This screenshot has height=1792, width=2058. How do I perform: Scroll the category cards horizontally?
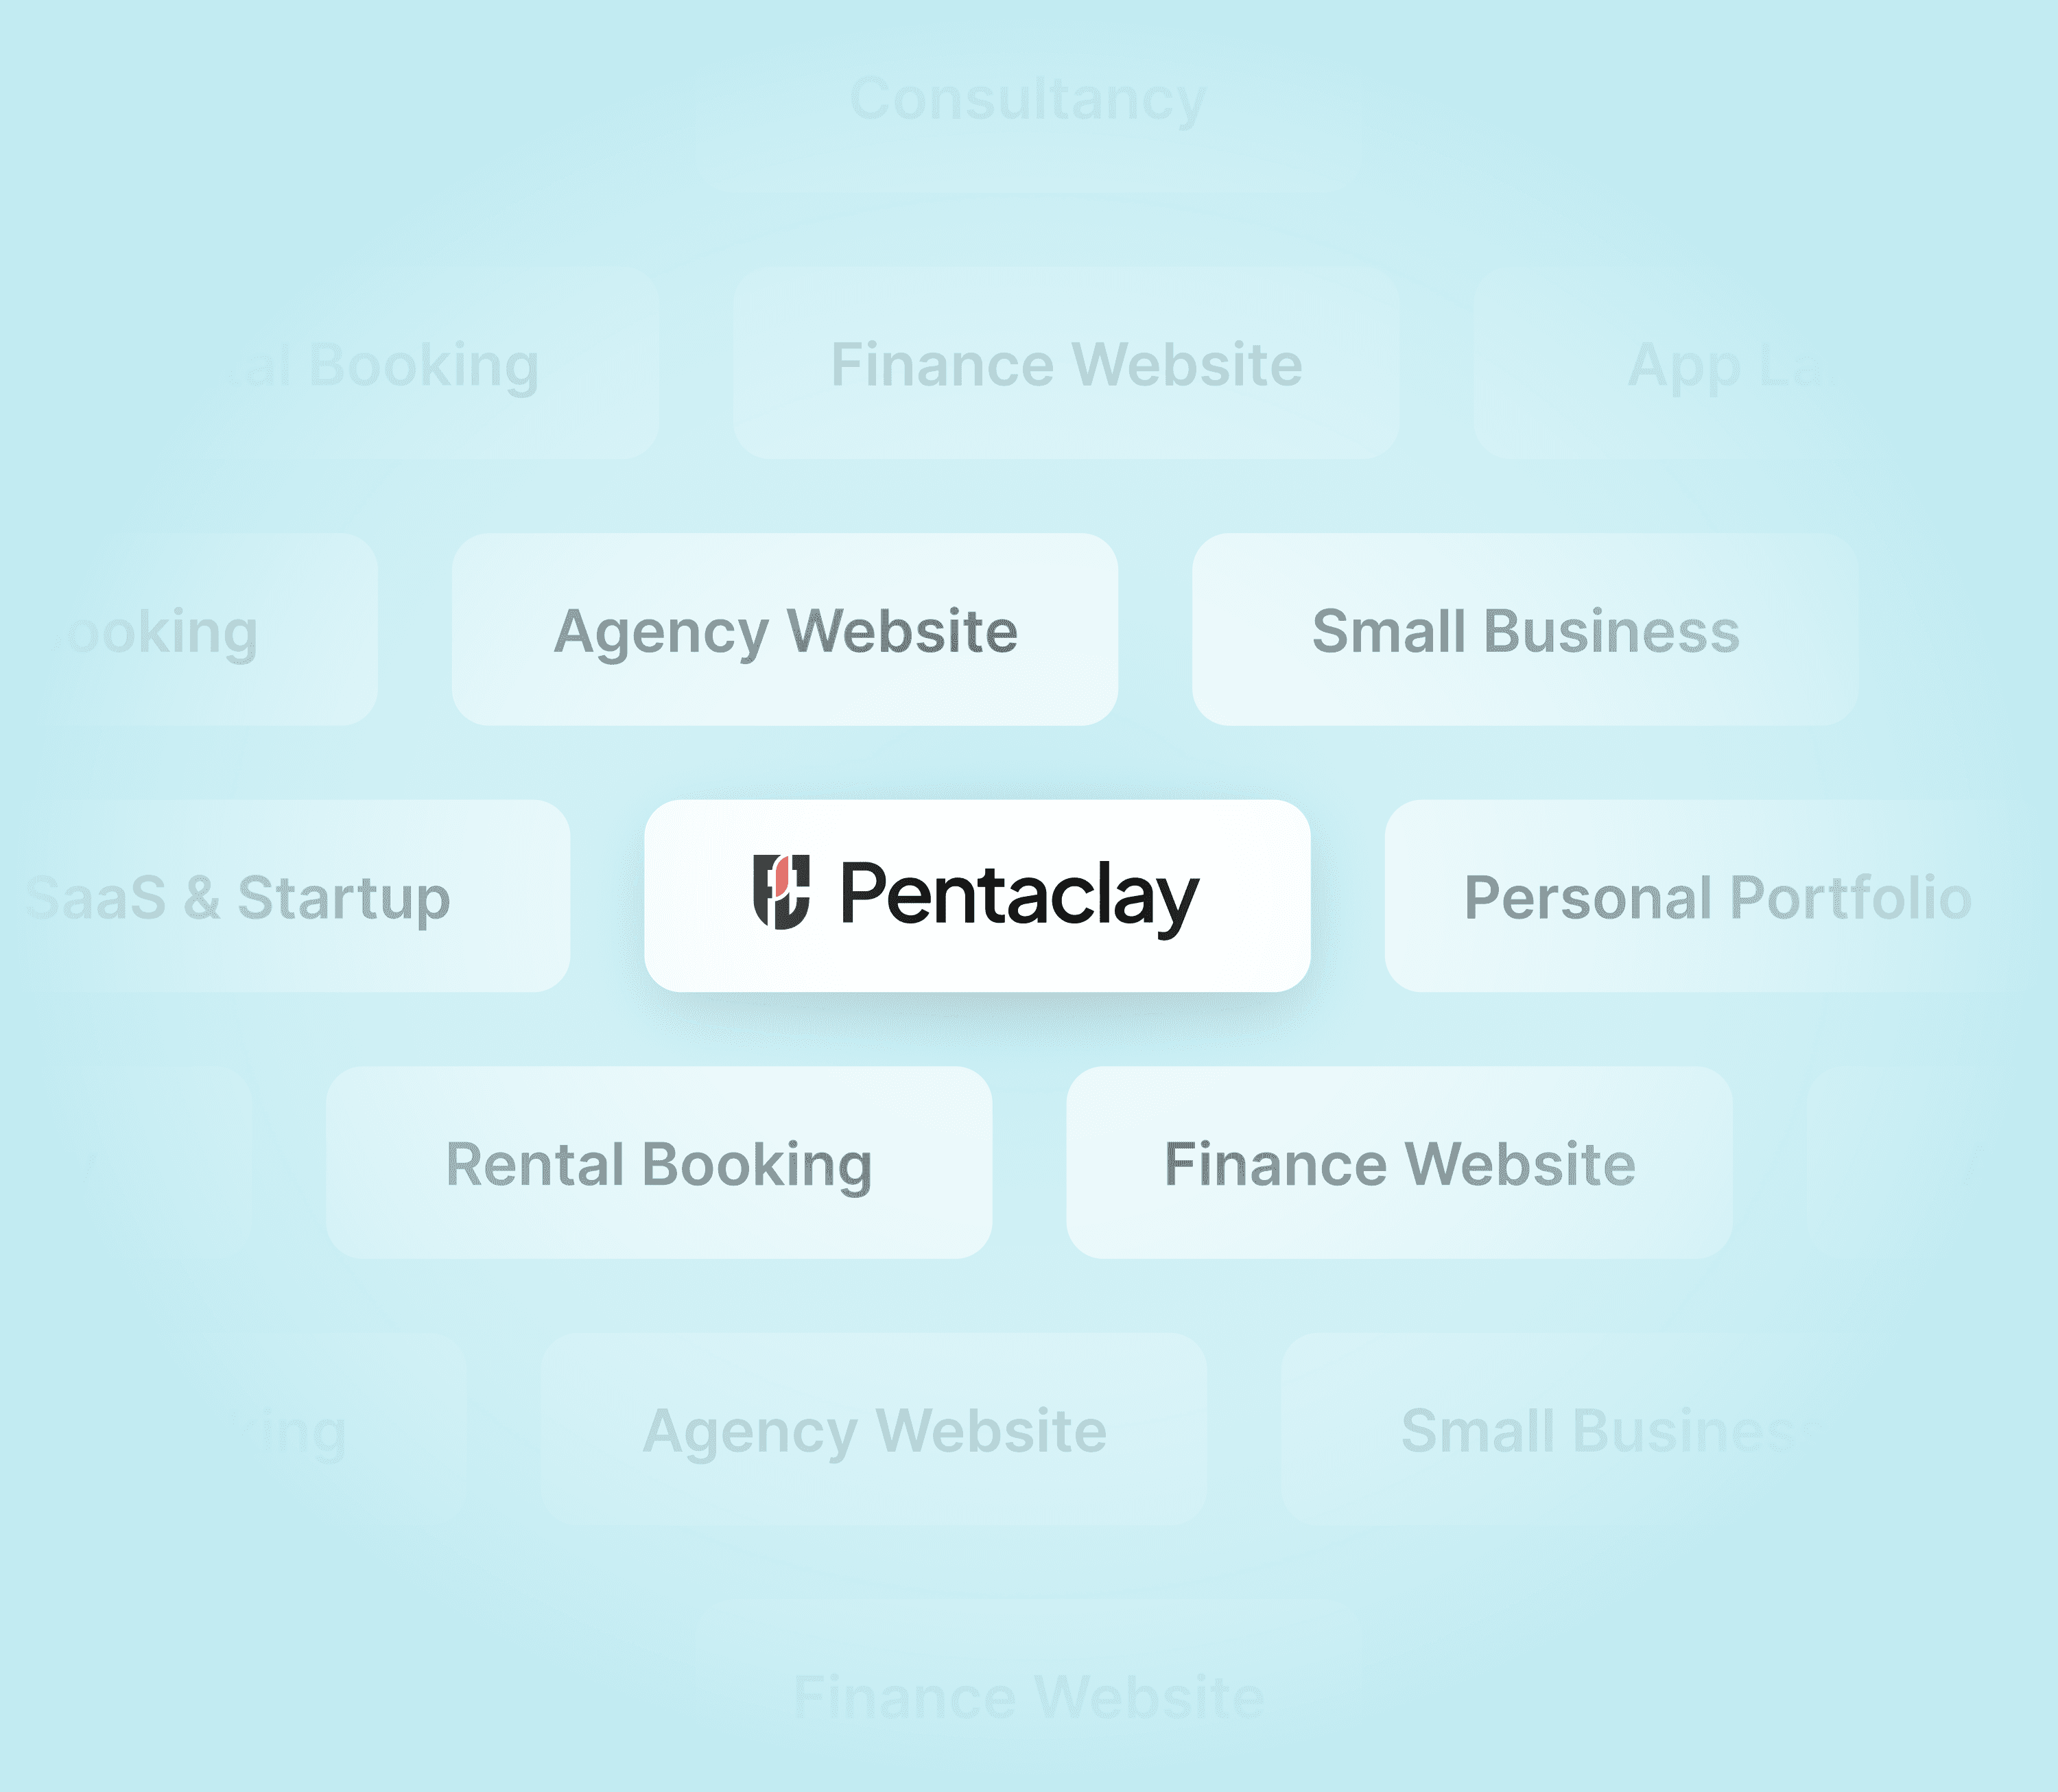1029,896
